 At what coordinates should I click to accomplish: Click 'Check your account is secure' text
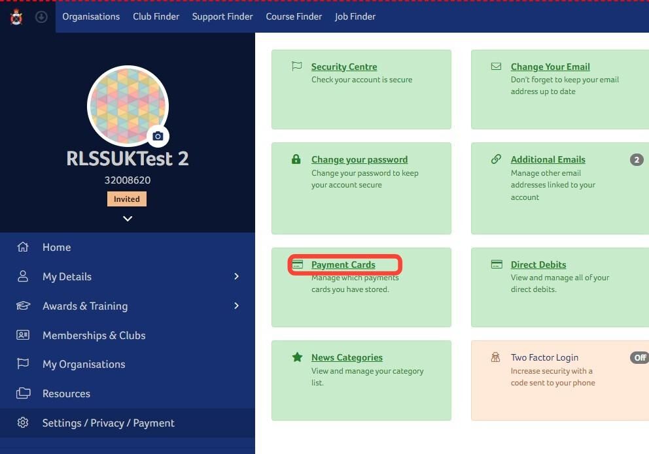(362, 79)
